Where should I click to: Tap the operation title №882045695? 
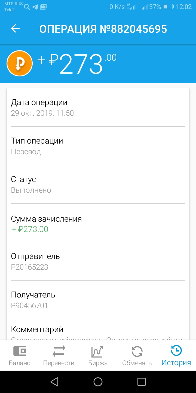[x=103, y=29]
